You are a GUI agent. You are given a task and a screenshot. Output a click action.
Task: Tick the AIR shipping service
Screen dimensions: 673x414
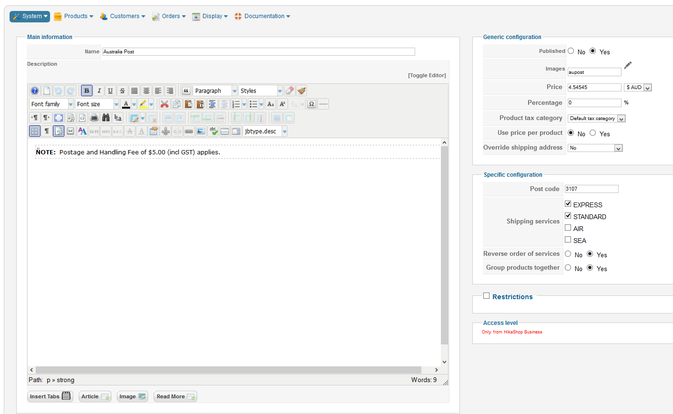pyautogui.click(x=568, y=228)
